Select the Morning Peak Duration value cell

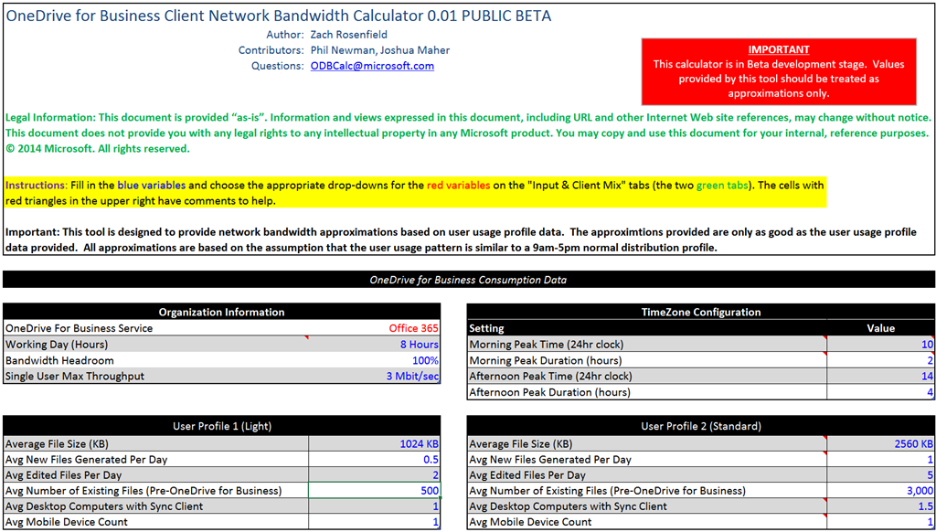pos(880,360)
